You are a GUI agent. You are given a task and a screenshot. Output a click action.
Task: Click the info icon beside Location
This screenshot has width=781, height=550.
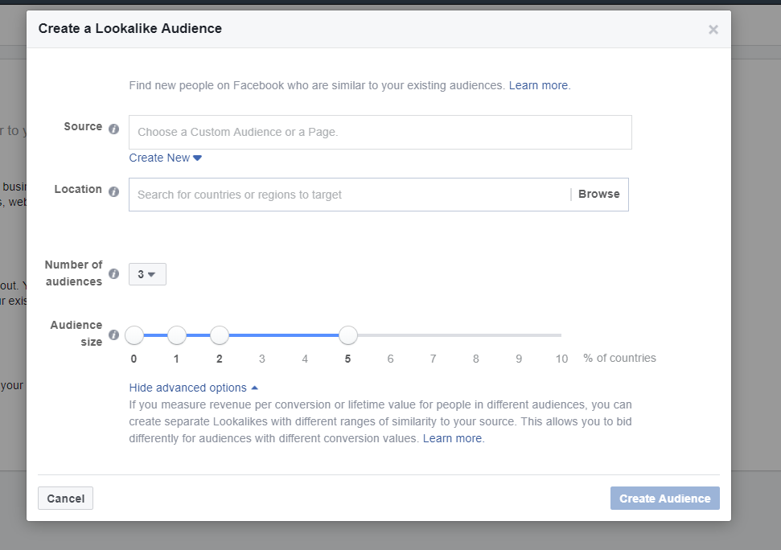[x=113, y=191]
